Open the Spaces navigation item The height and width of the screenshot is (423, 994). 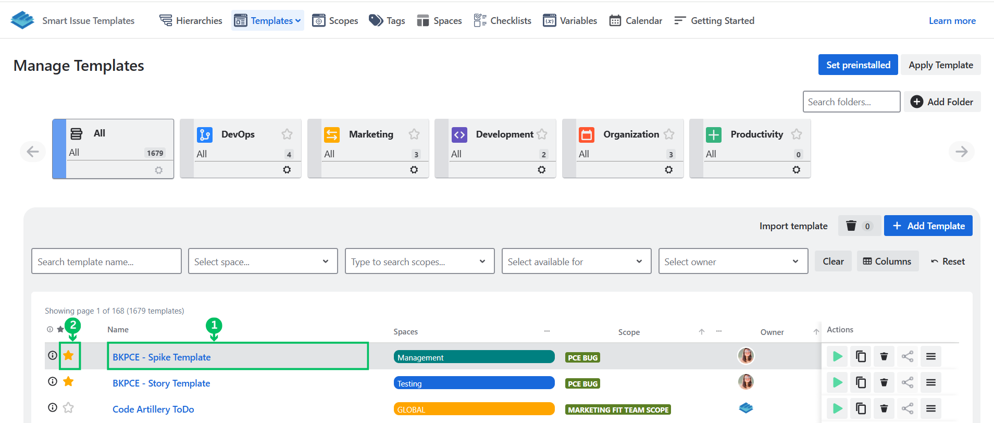[439, 21]
